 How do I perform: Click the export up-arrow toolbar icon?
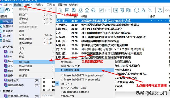click(87, 10)
